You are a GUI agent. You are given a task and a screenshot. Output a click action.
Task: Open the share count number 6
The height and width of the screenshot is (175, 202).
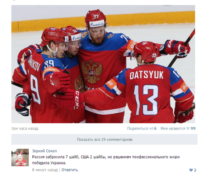click(155, 128)
